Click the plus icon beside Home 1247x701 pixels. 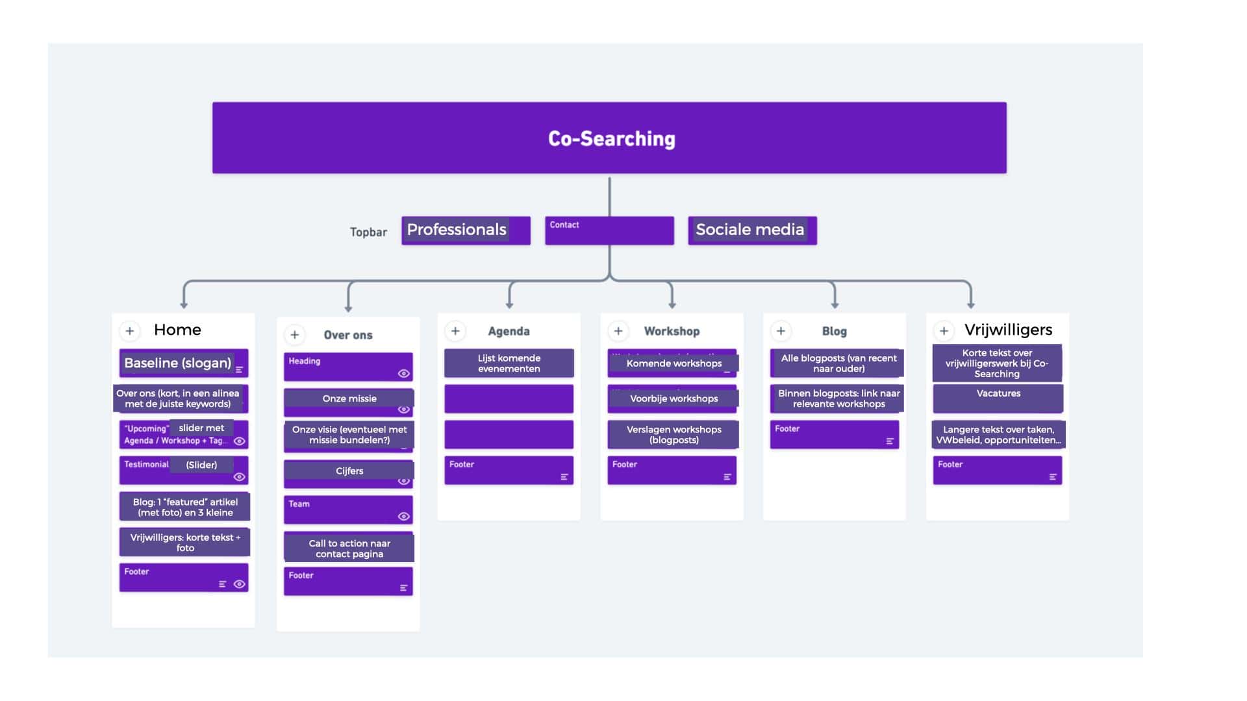pyautogui.click(x=130, y=331)
